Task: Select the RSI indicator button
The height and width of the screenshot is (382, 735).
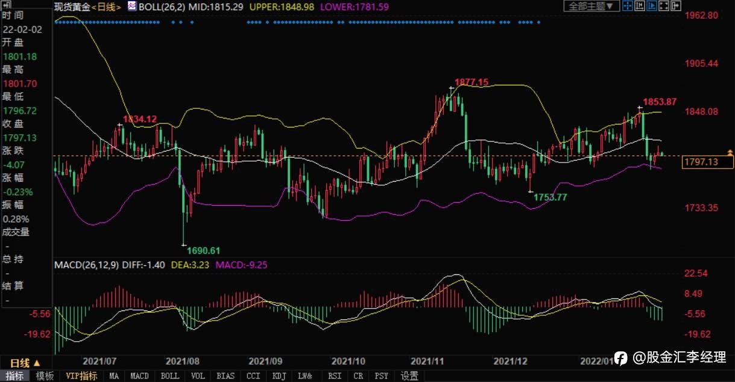Action: [x=333, y=376]
